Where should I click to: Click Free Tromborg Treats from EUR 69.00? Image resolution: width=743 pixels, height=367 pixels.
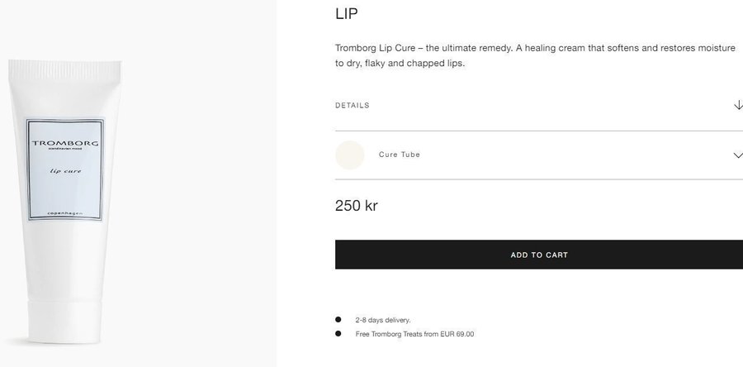pos(414,334)
